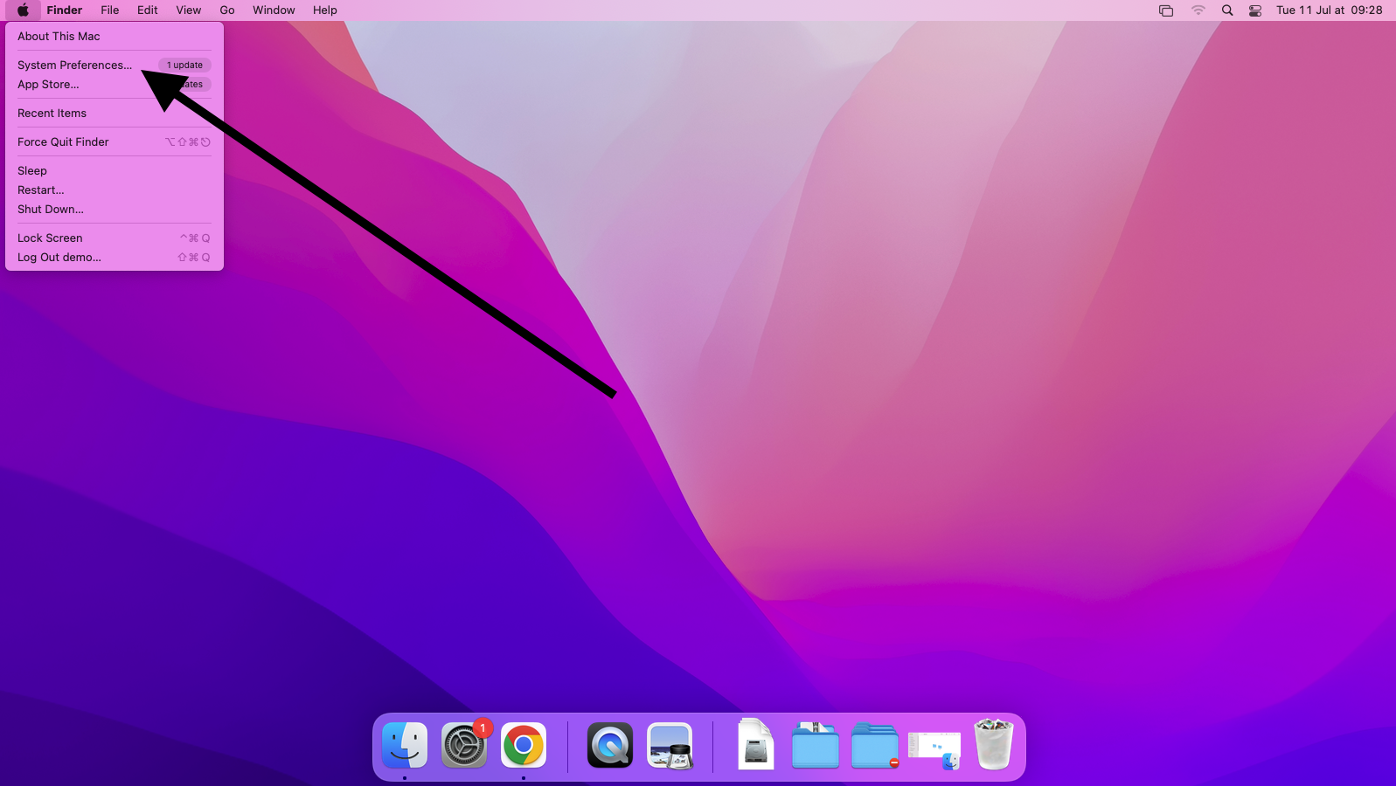Open Google Chrome in the Dock

pos(524,746)
